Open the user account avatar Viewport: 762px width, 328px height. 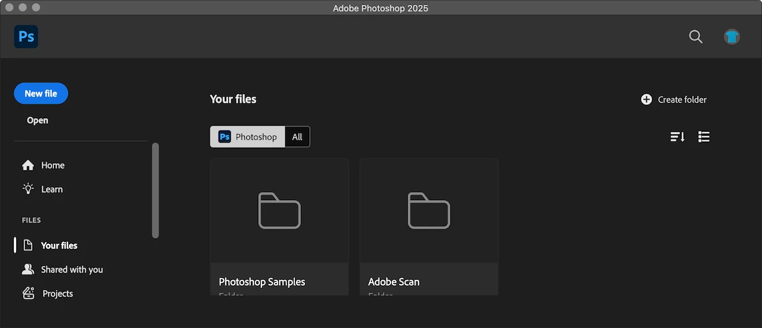(x=731, y=37)
